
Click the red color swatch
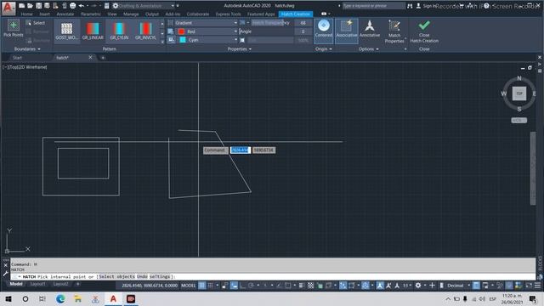pos(181,31)
